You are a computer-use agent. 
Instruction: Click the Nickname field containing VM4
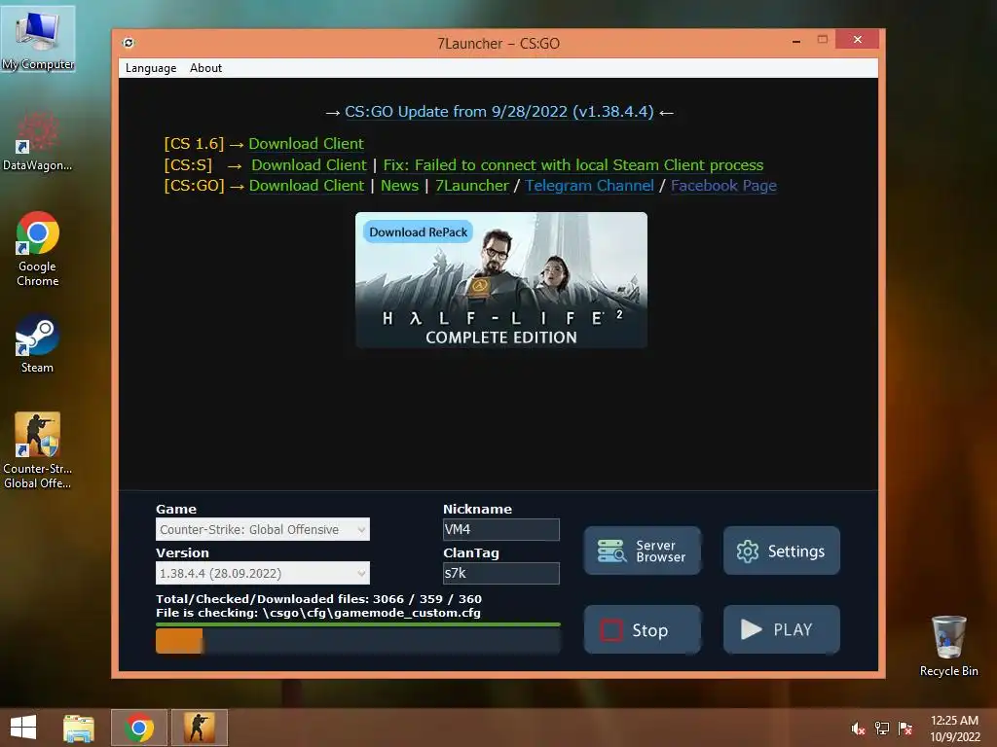[501, 529]
